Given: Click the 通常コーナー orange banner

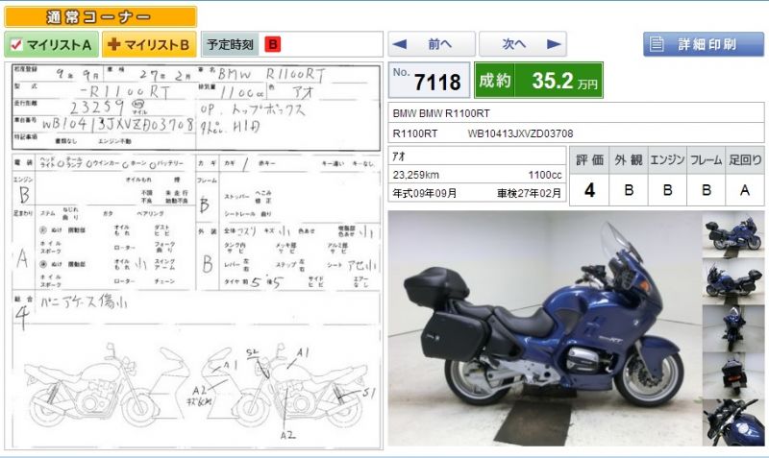Looking at the screenshot, I should pos(101,16).
